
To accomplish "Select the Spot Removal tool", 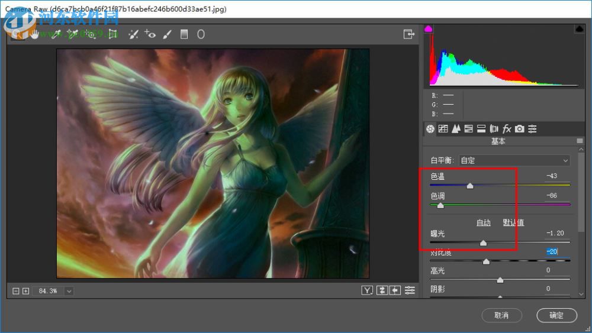I will (x=133, y=34).
